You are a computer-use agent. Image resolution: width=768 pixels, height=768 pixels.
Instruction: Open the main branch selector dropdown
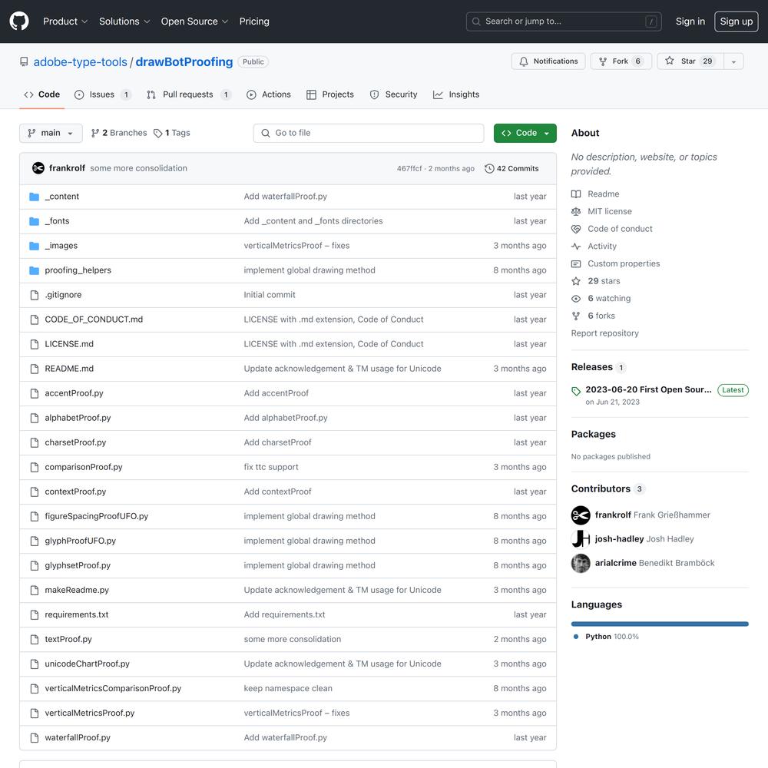tap(51, 133)
